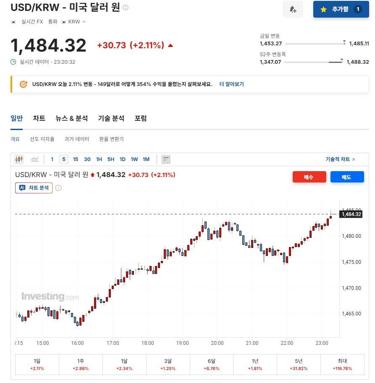Click the red up-arrow by +2.11% header
This screenshot has height=383, width=375.
pos(170,45)
